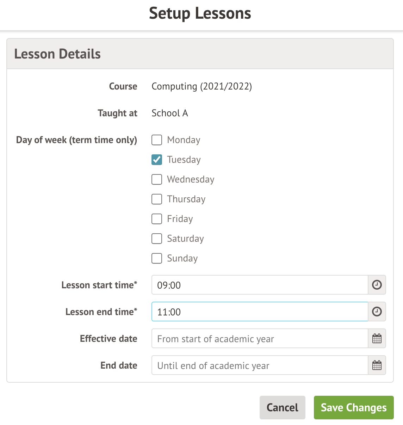Screen dimensions: 403x425
Task: Focus the Lesson end time field
Action: (x=260, y=312)
